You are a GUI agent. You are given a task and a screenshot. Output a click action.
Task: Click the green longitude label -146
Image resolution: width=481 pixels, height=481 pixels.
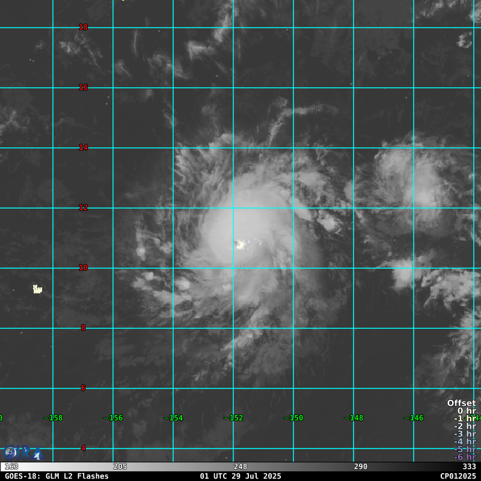[414, 418]
